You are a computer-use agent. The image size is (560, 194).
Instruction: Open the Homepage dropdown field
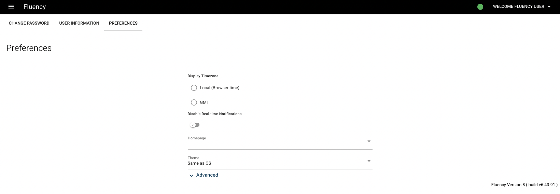[280, 142]
